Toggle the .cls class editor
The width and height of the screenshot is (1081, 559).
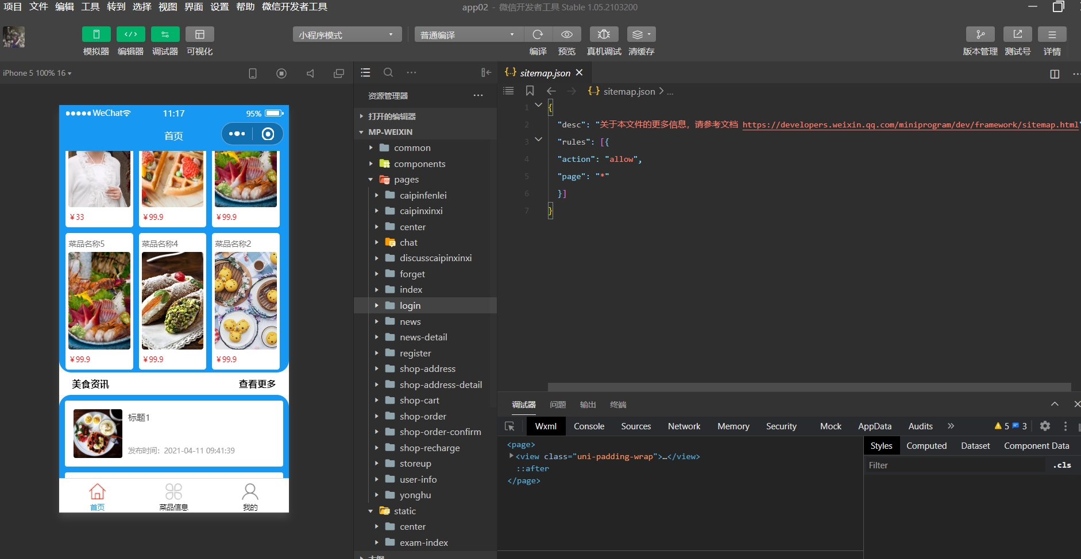(x=1062, y=465)
